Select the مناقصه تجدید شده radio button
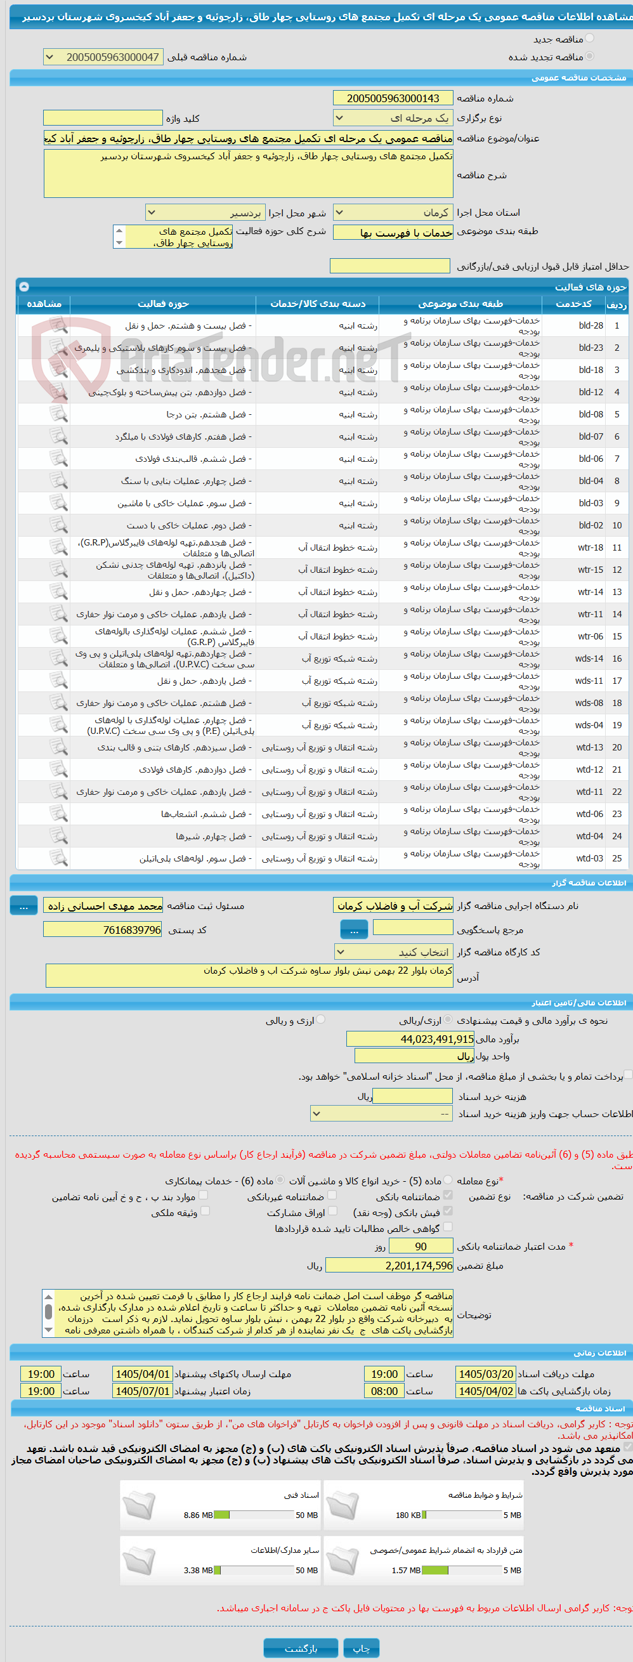This screenshot has height=1662, width=633. (589, 56)
